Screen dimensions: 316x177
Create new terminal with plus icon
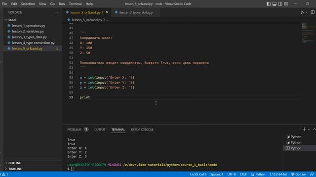coord(304,129)
